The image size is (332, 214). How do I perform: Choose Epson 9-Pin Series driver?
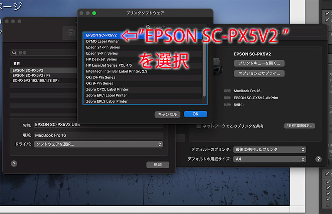142,53
